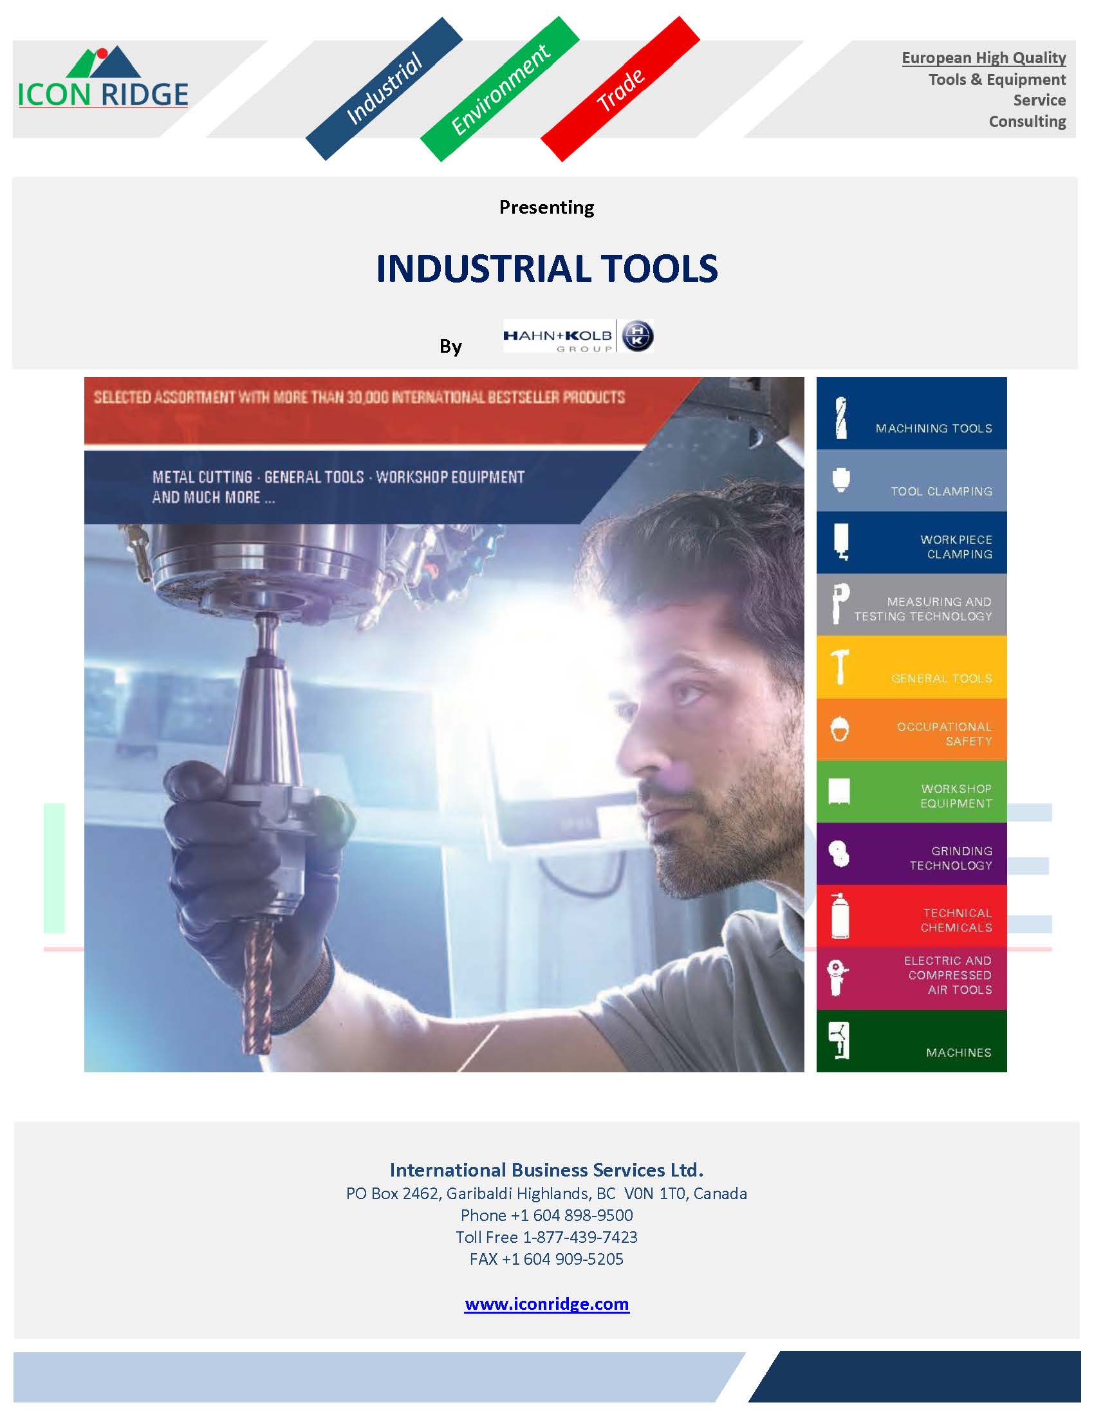Image resolution: width=1094 pixels, height=1416 pixels.
Task: Select the blue Industrial banner
Action: click(384, 89)
